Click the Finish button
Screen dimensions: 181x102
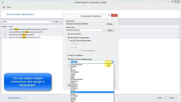click(160, 98)
